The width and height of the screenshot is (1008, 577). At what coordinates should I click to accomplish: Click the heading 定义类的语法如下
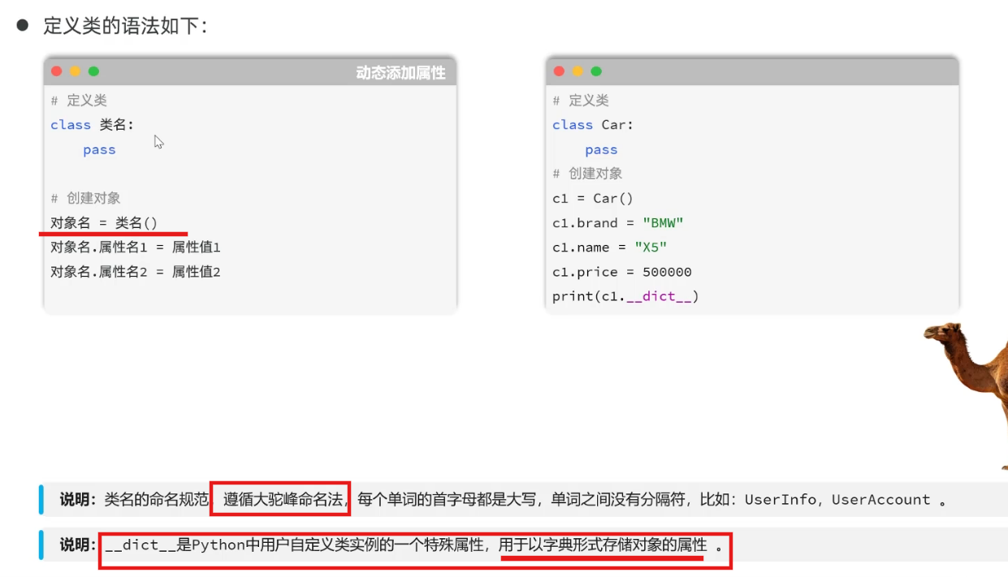point(125,26)
